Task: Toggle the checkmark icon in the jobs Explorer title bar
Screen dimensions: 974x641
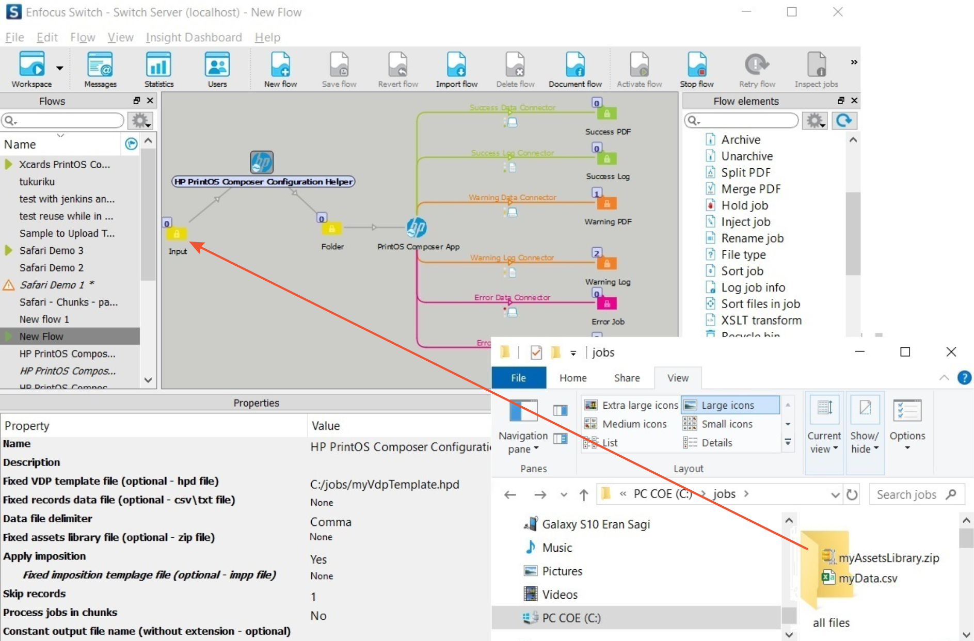Action: tap(536, 352)
